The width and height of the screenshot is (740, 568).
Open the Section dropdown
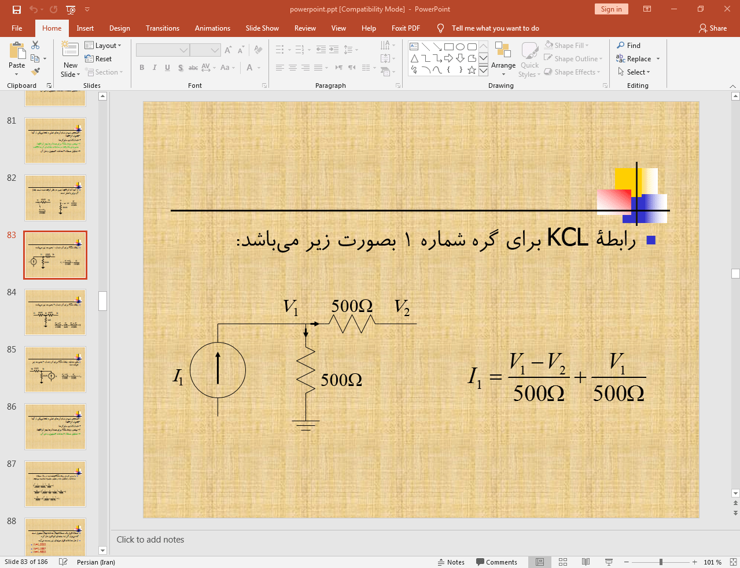(x=104, y=72)
